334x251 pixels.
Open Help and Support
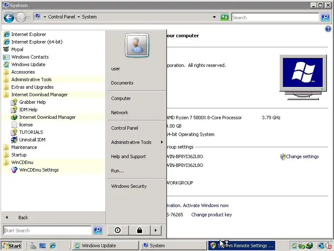click(x=128, y=156)
